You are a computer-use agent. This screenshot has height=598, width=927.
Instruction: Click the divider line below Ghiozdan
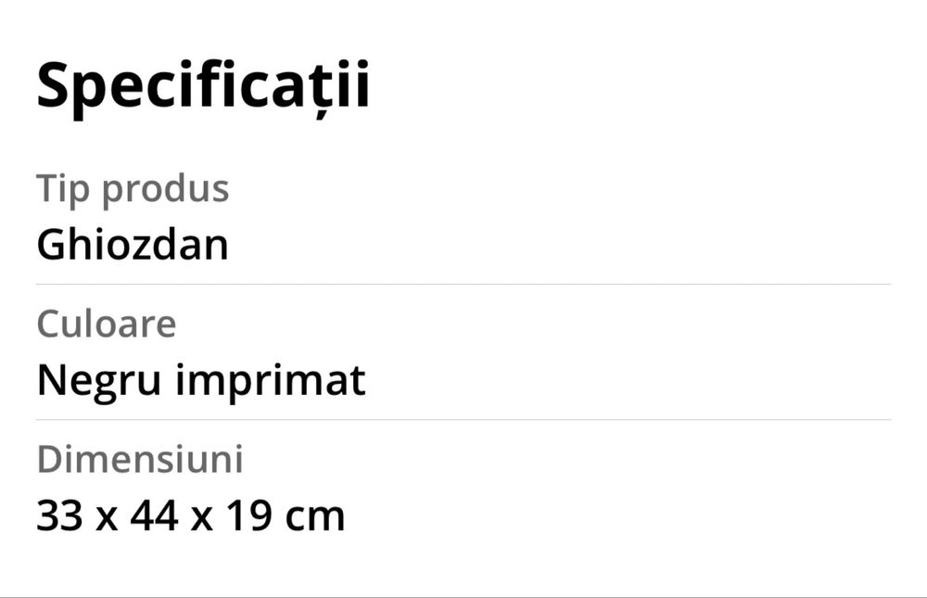point(463,284)
